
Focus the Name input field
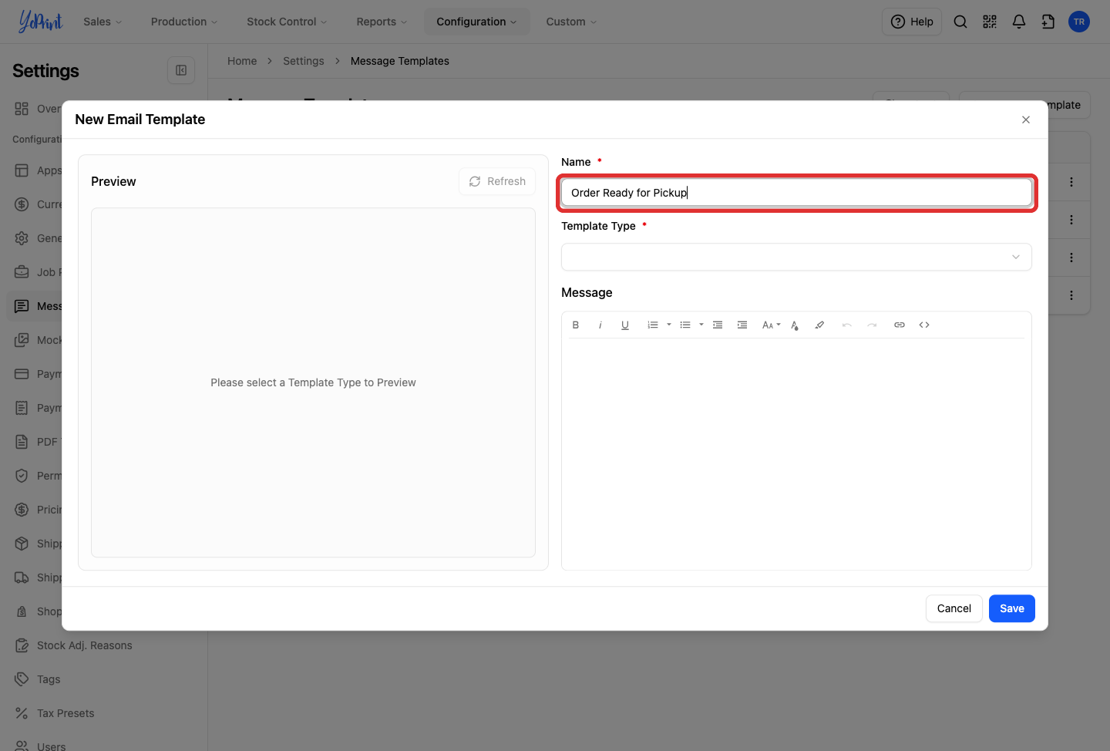click(796, 193)
